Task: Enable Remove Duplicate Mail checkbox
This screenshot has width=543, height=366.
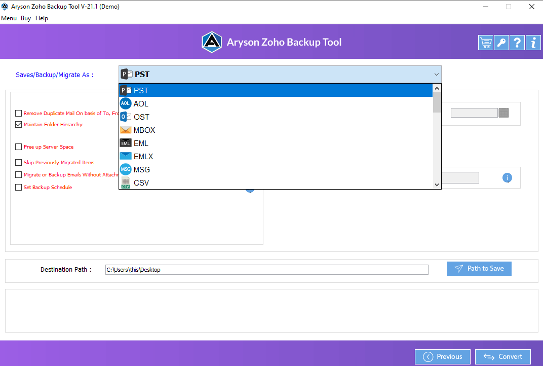Action: pyautogui.click(x=18, y=114)
